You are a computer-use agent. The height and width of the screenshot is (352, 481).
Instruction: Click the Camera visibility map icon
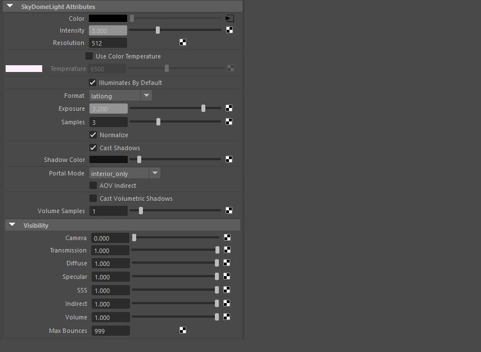coord(227,238)
